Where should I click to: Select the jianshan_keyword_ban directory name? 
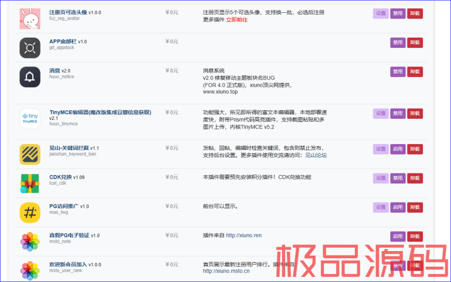pyautogui.click(x=73, y=154)
